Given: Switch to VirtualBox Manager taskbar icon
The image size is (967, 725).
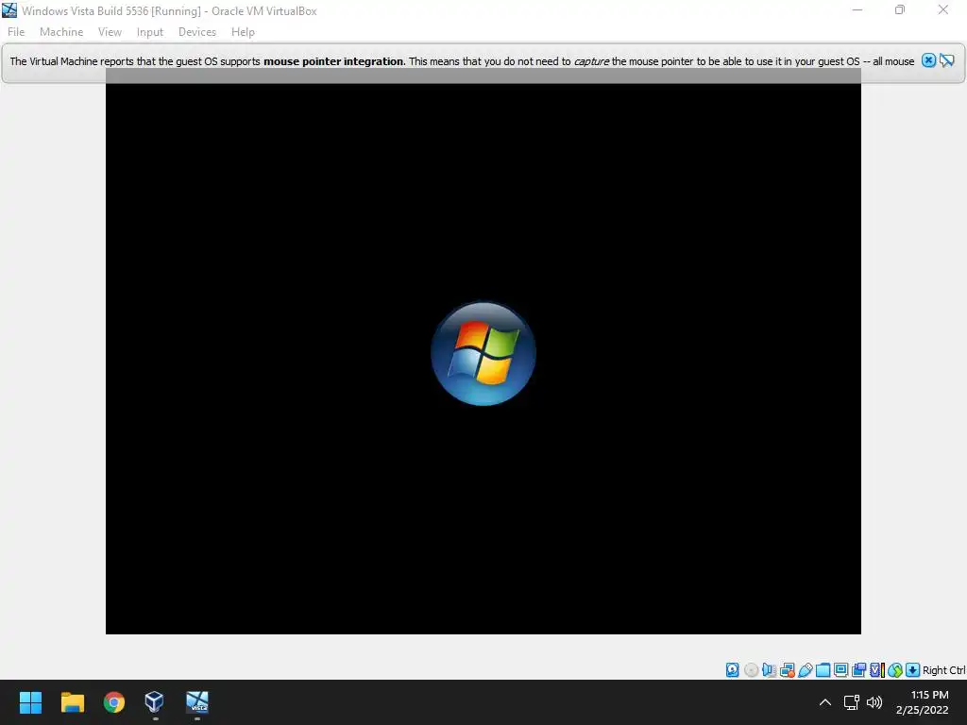Looking at the screenshot, I should (x=154, y=702).
